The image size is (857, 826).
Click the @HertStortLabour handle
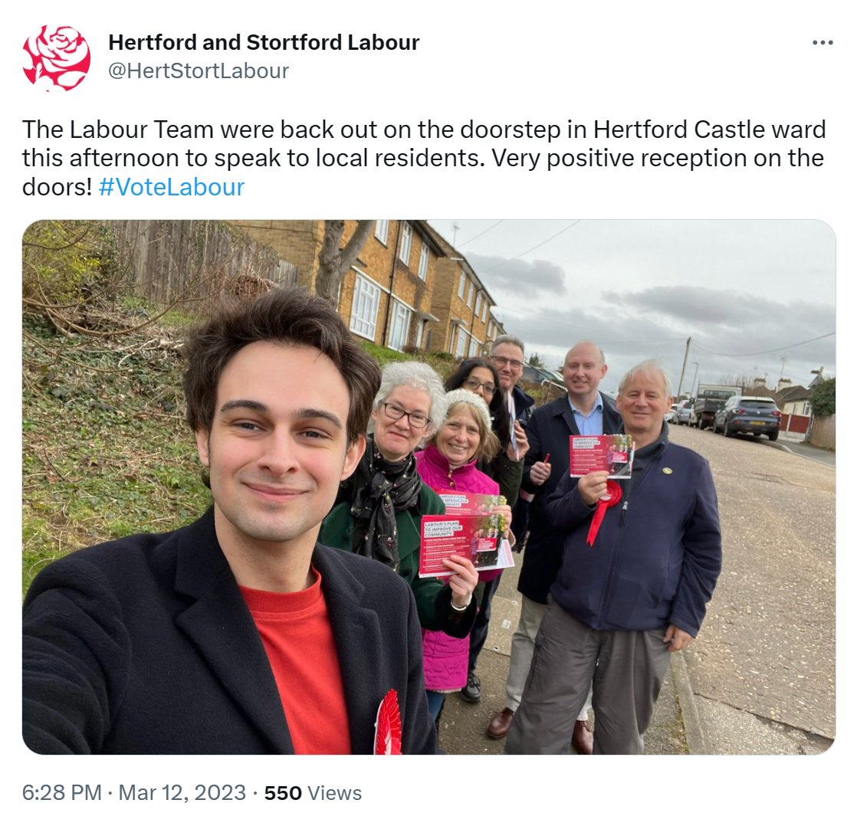coord(199,71)
